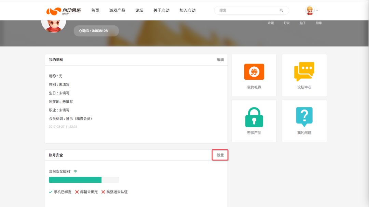This screenshot has height=207, width=369.
Task: Open the 我的礼券 label link
Action: click(254, 87)
